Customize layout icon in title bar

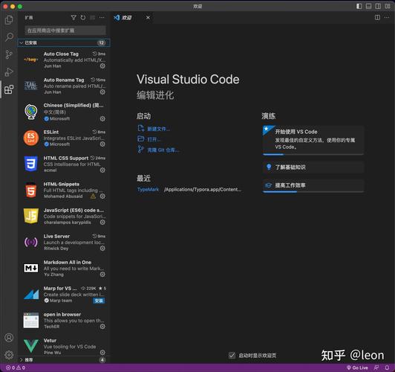coord(388,6)
